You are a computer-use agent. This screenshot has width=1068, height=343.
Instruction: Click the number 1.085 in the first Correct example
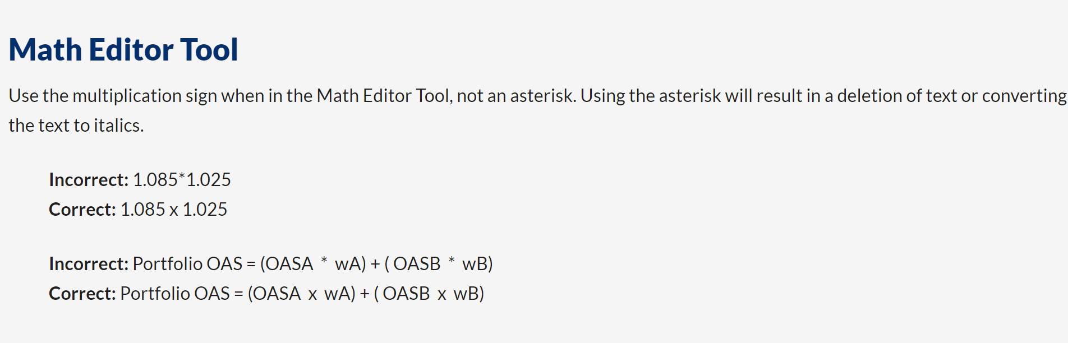coord(142,210)
